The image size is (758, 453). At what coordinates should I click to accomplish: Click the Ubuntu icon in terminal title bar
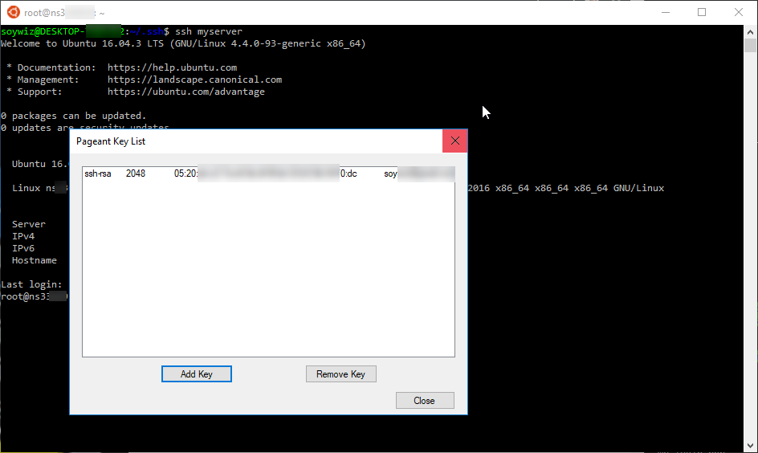click(x=11, y=12)
